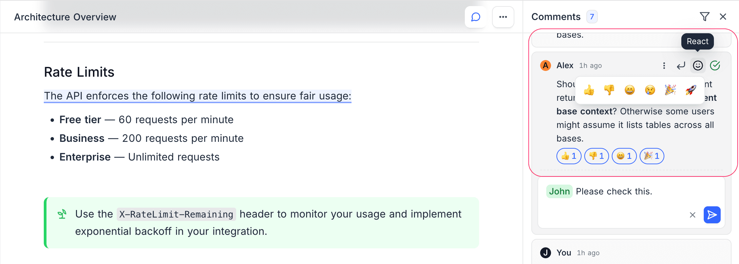This screenshot has height=264, width=739.
Task: Send the reply with the blue arrow button
Action: tap(712, 215)
